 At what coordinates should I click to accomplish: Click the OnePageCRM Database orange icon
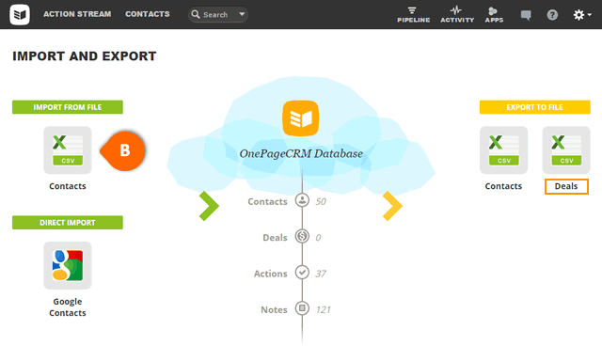click(301, 118)
